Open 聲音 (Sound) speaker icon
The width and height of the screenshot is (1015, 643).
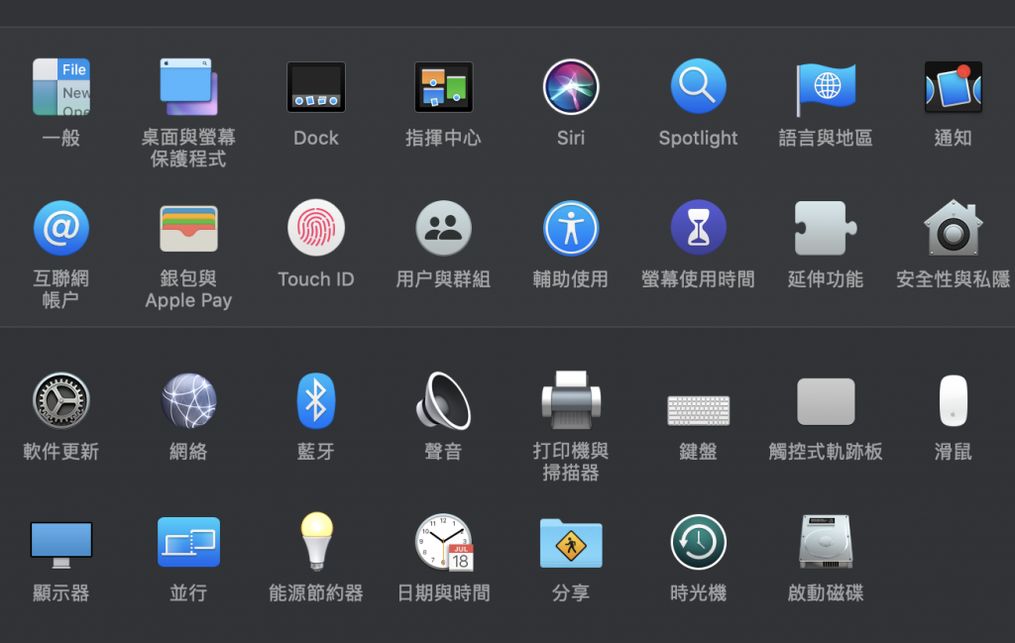[x=443, y=400]
